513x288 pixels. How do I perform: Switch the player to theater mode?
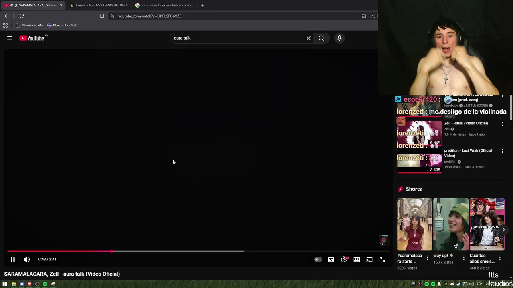357,260
